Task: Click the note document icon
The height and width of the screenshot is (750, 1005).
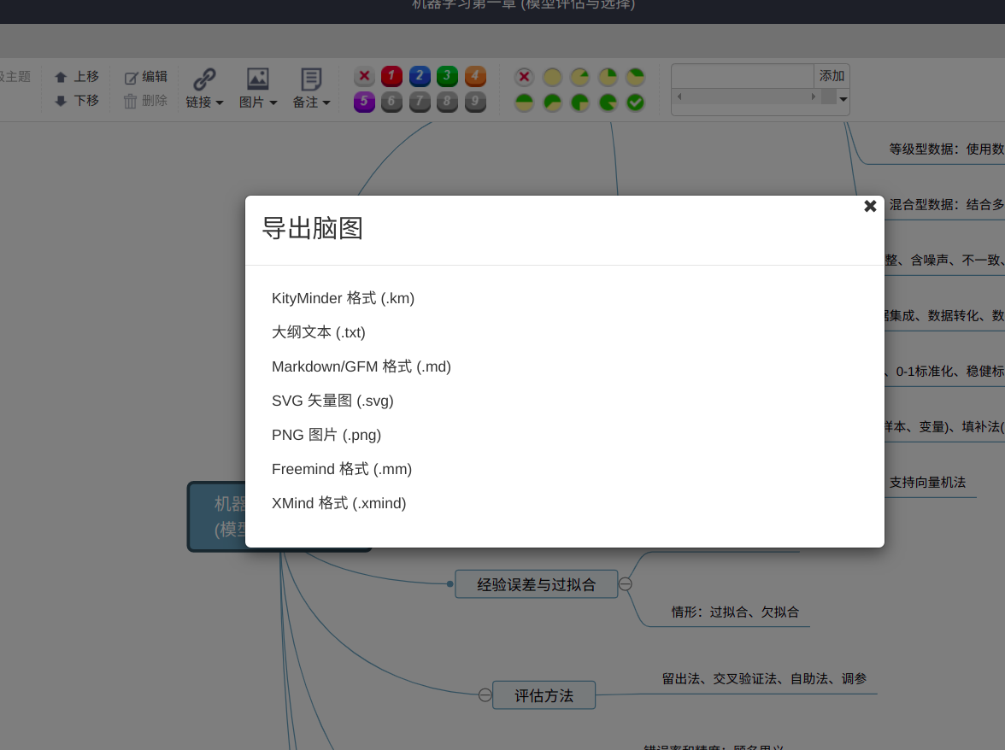Action: tap(311, 79)
